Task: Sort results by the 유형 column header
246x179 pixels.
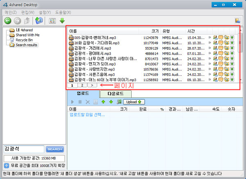Action: click(173, 31)
